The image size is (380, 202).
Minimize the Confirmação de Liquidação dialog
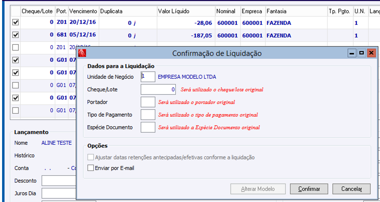coord(352,53)
